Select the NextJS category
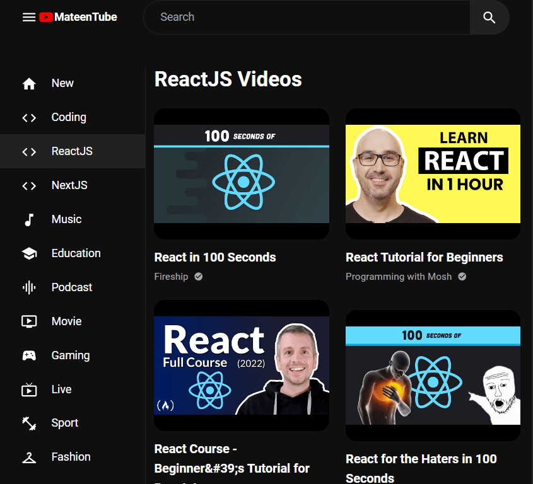The width and height of the screenshot is (533, 484). (x=73, y=185)
